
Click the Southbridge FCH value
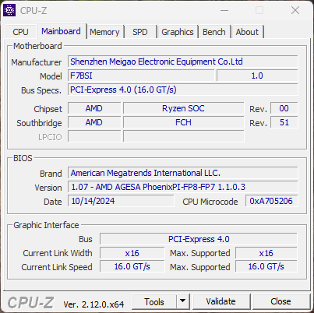[183, 122]
